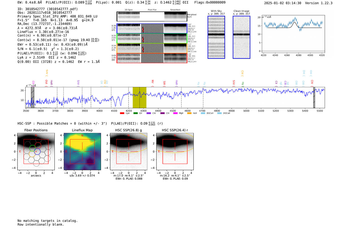Screen dimensions: 350x238
Task: Click the yellow highlighted region in full spectrum
Action: point(139,97)
